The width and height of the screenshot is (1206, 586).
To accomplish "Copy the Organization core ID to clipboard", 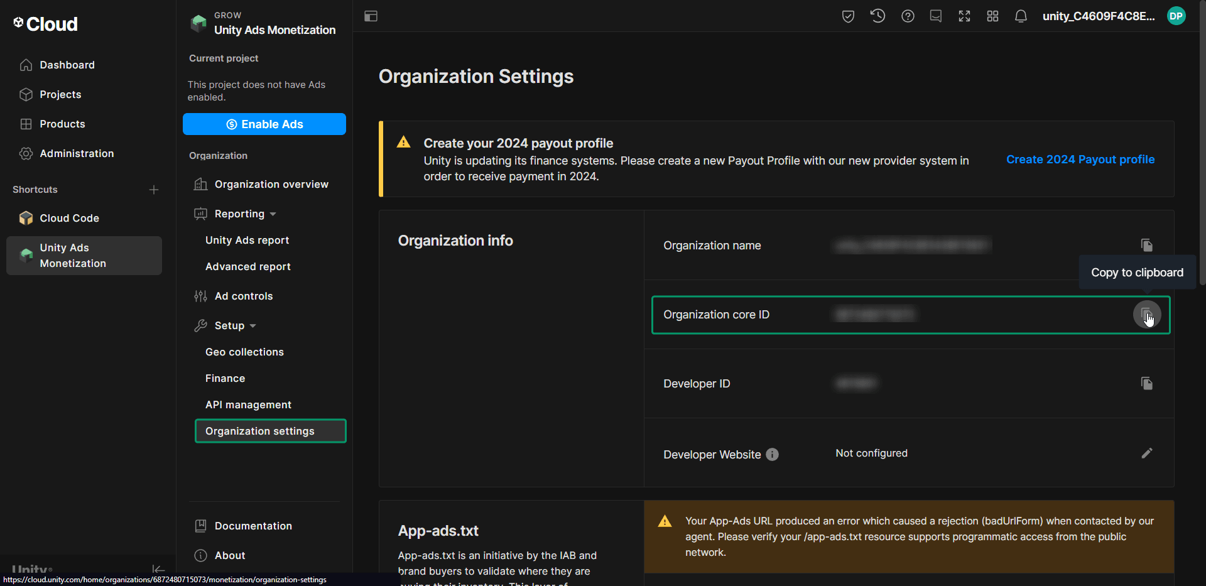I will click(x=1147, y=315).
